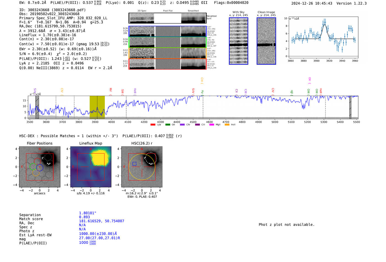The height and width of the screenshot is (262, 386).
Task: Click the red CIV line label
Action: tap(273, 92)
